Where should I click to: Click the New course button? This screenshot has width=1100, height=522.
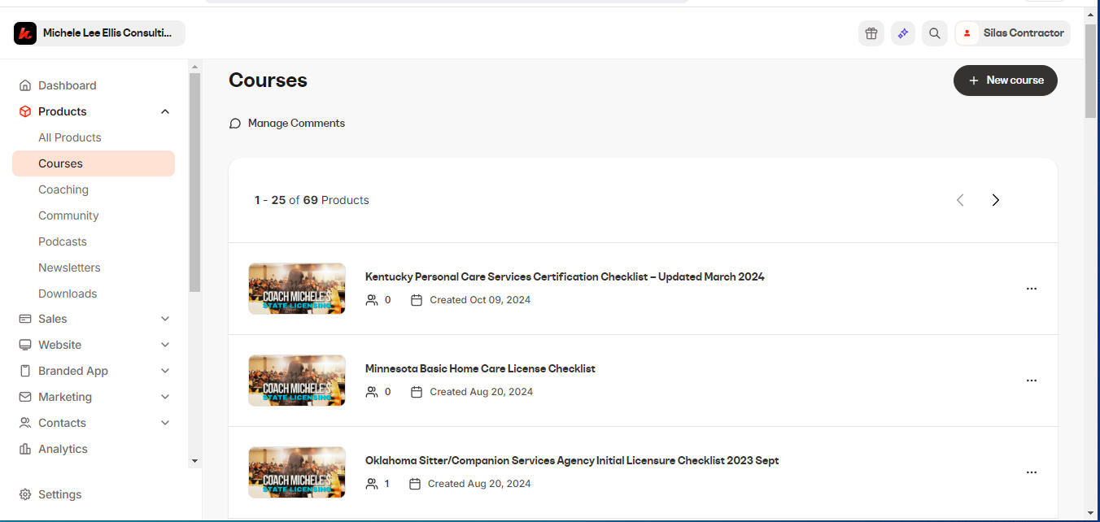[1005, 80]
